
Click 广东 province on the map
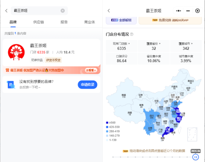[x=168, y=130]
